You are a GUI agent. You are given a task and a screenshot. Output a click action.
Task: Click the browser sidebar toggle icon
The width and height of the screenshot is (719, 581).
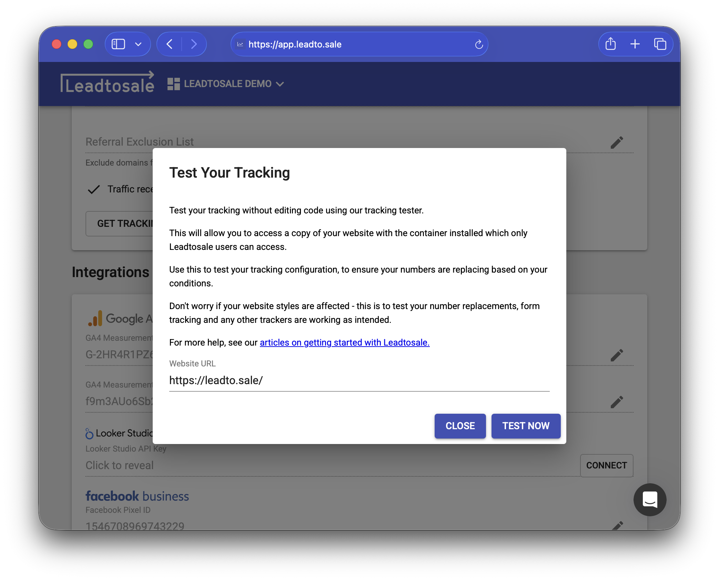click(x=118, y=44)
